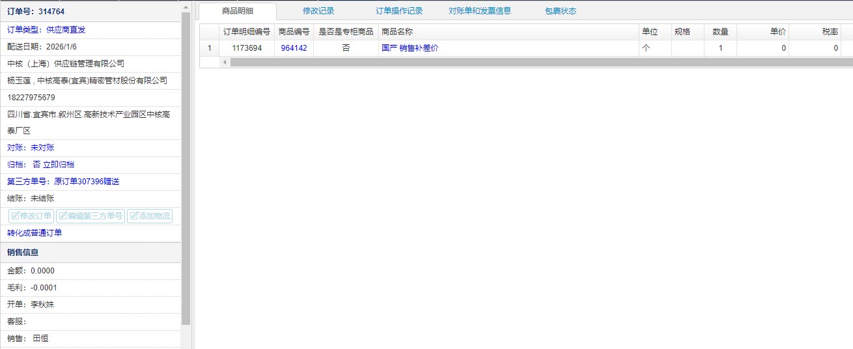Open the 订单操作记录 tab
This screenshot has height=349, width=853.
[x=399, y=11]
